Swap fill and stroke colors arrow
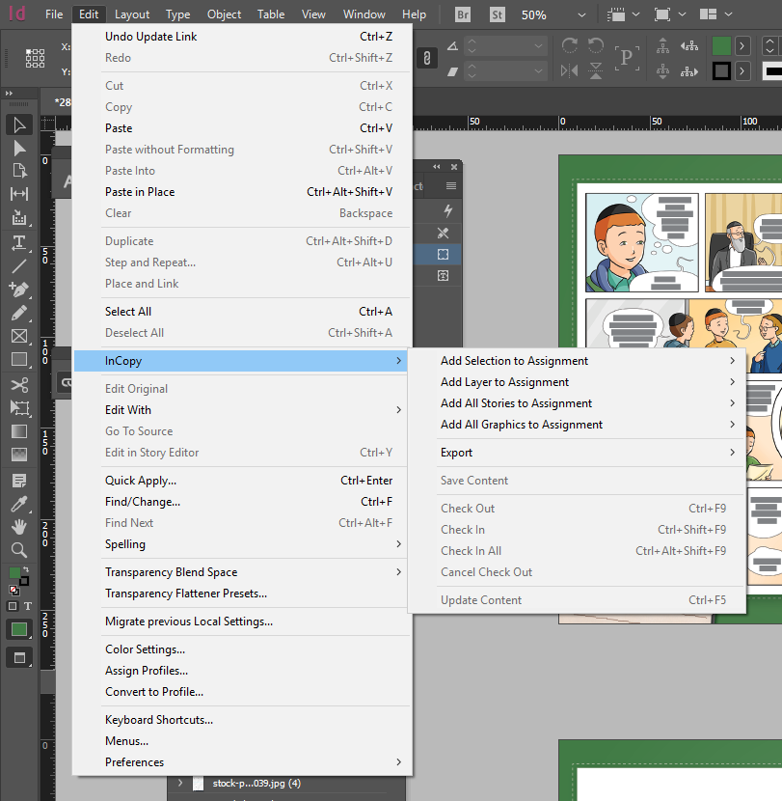 (26, 568)
